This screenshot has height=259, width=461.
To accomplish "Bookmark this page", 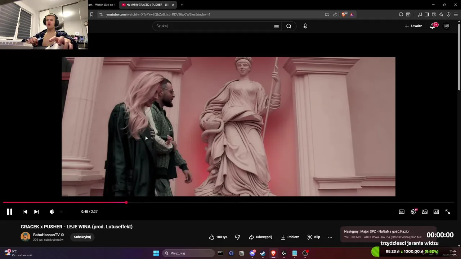I will [91, 14].
